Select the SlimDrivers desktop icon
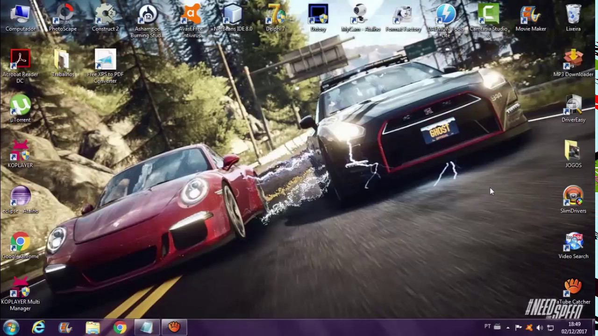The height and width of the screenshot is (336, 598). point(573,200)
